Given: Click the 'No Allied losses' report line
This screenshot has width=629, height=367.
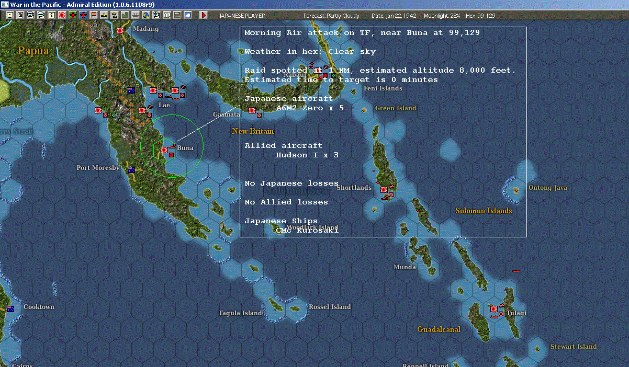Looking at the screenshot, I should [286, 202].
